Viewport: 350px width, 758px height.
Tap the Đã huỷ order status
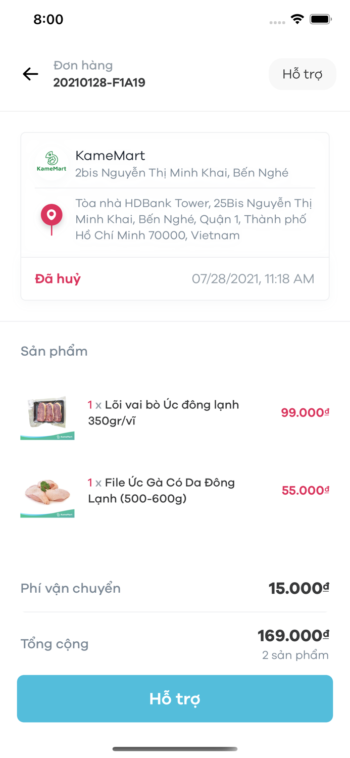58,278
